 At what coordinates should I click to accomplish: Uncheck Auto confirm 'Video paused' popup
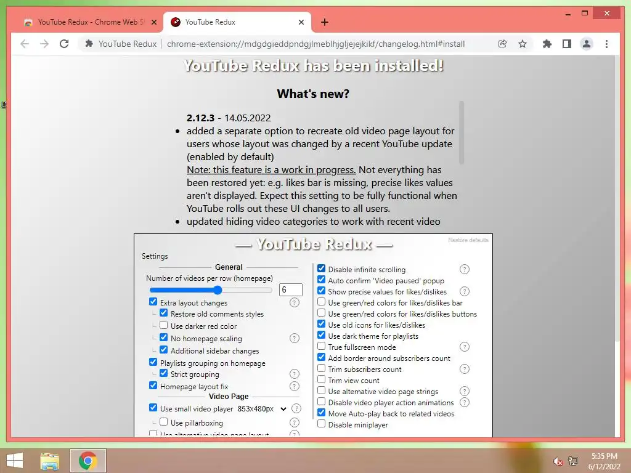click(x=321, y=280)
